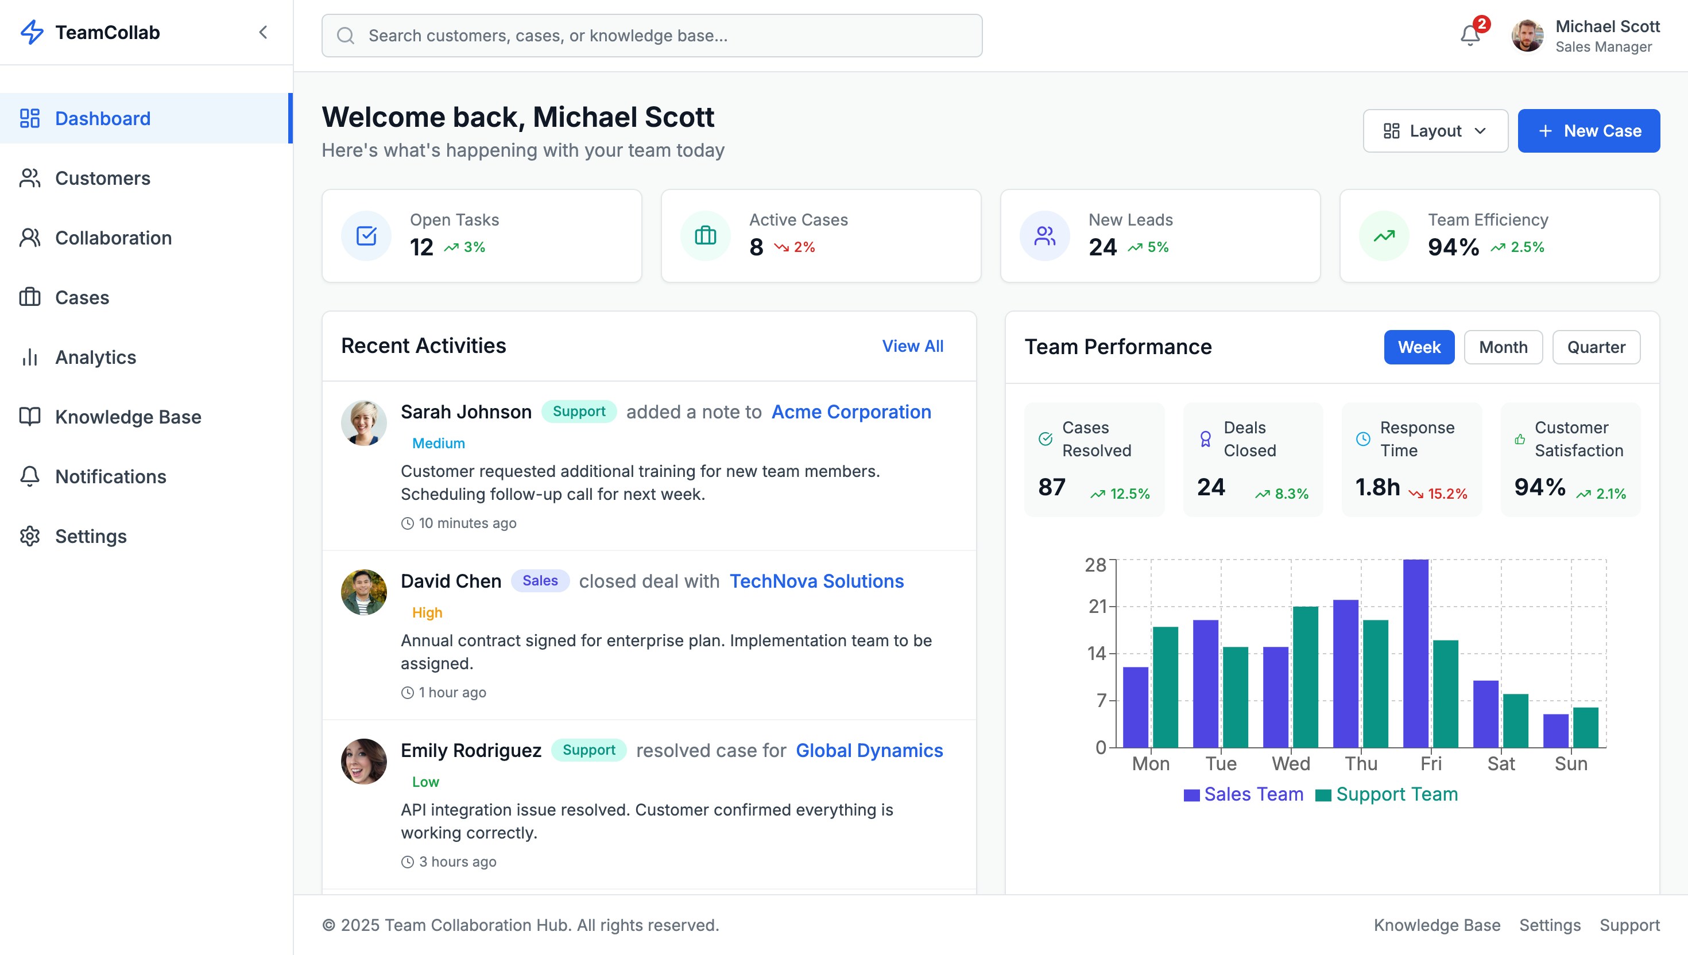
Task: Open the Layout dropdown
Action: coord(1435,131)
